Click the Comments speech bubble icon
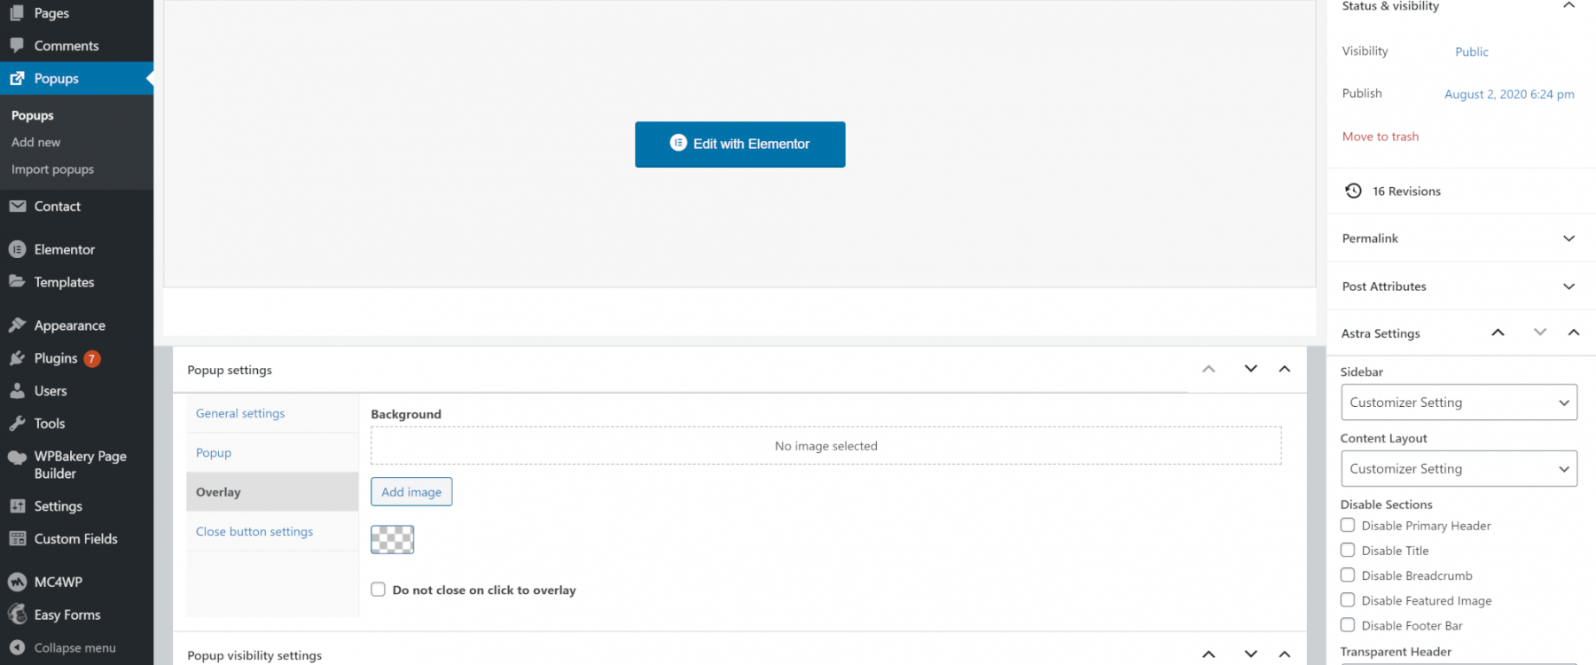 pos(17,45)
